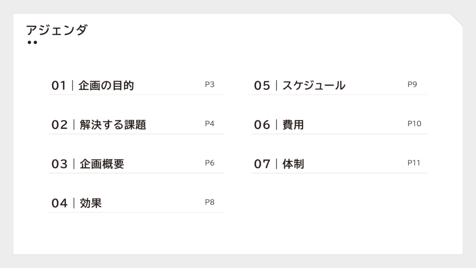Click the アジェンダ slide title
476x268 pixels.
pos(57,30)
